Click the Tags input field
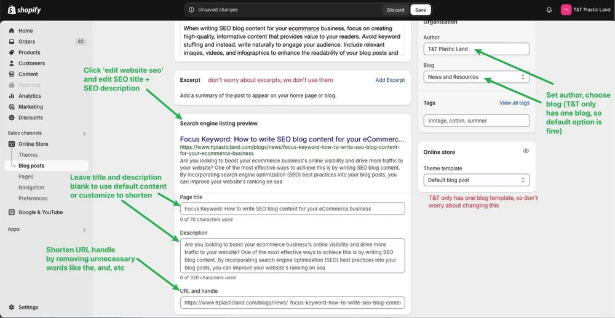This screenshot has height=318, width=615. click(477, 121)
